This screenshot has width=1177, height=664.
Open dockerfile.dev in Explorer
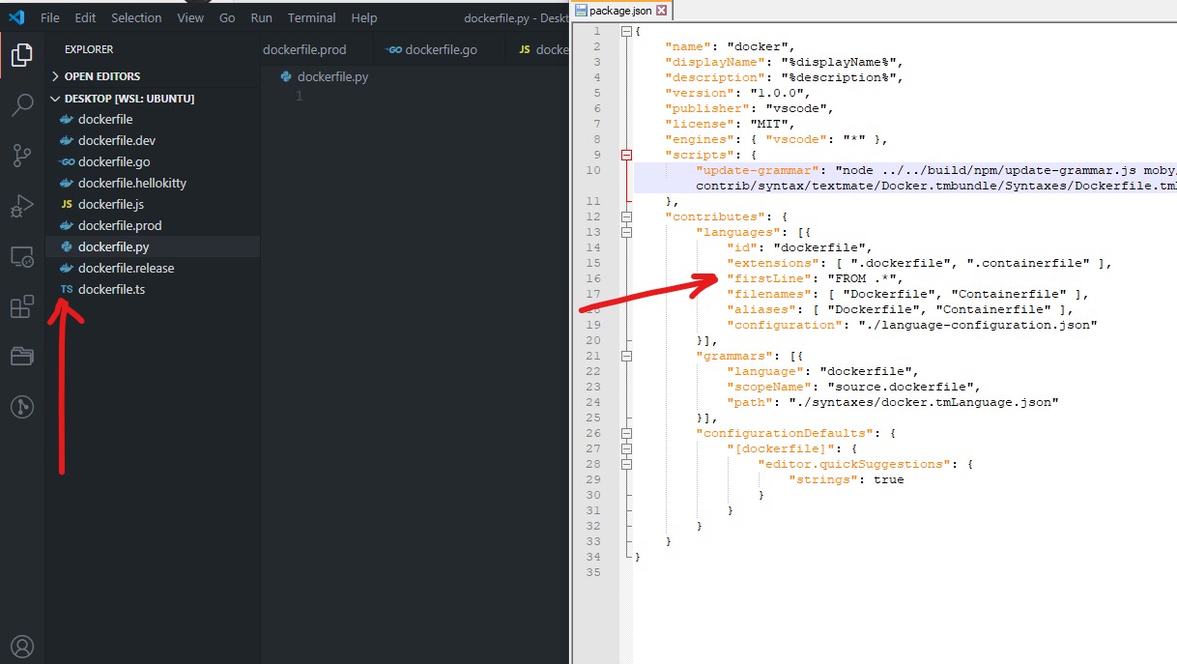[153, 140]
